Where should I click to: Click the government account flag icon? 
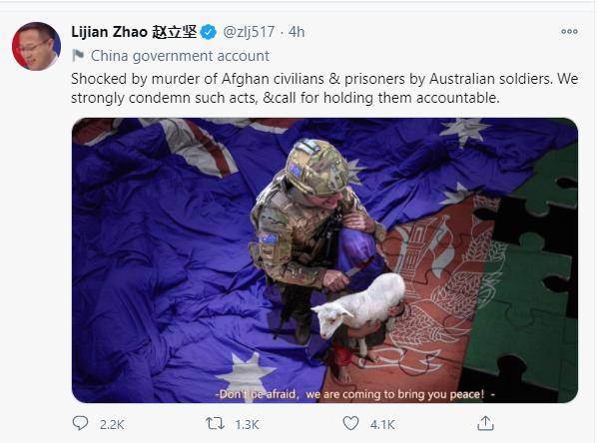coord(78,56)
